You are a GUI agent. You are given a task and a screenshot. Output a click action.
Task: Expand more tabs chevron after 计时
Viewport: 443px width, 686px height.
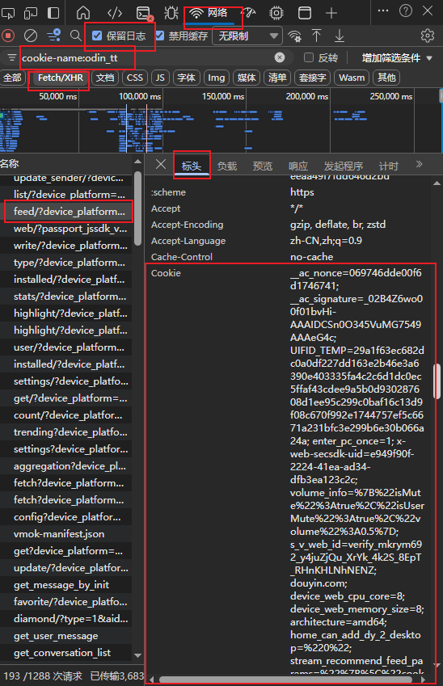pyautogui.click(x=419, y=165)
